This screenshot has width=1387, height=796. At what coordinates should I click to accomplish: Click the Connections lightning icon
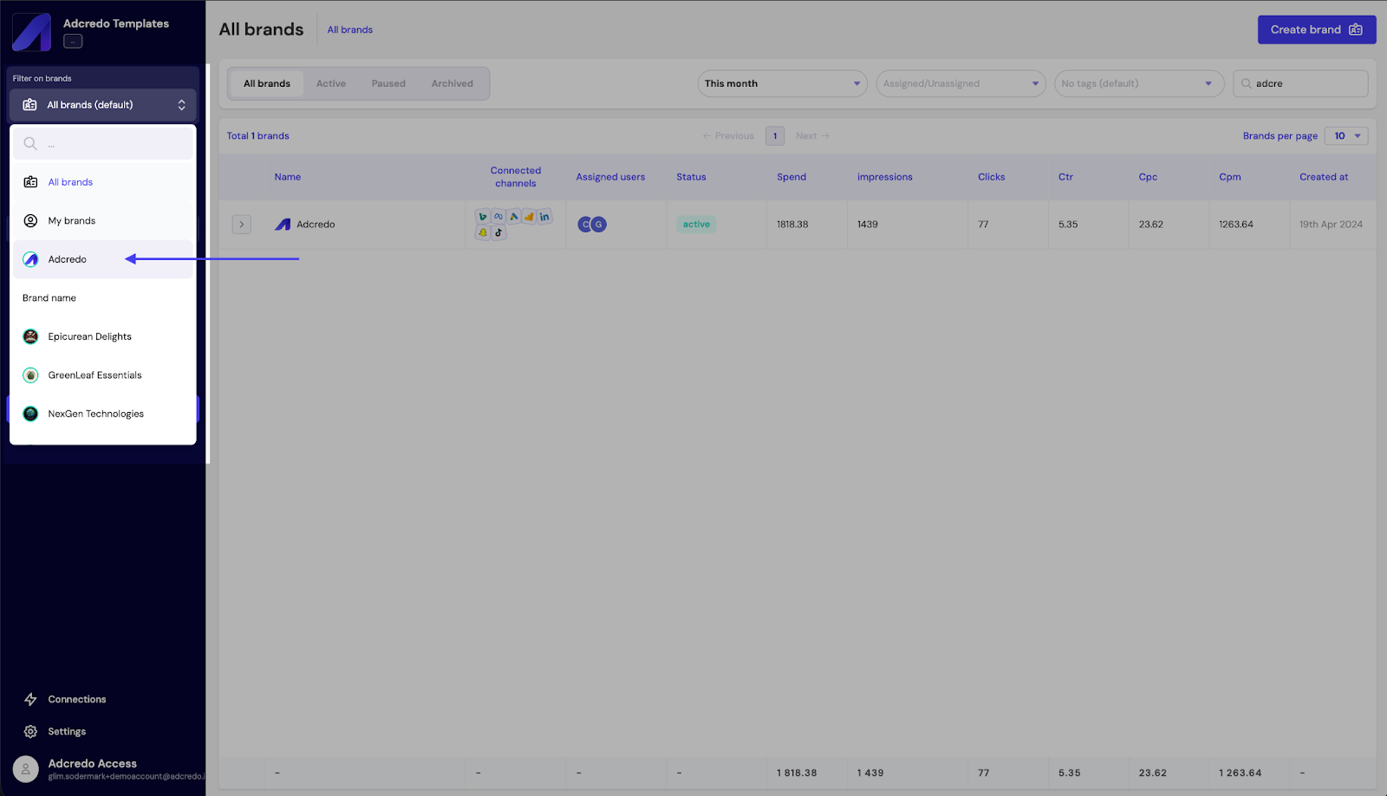(30, 699)
